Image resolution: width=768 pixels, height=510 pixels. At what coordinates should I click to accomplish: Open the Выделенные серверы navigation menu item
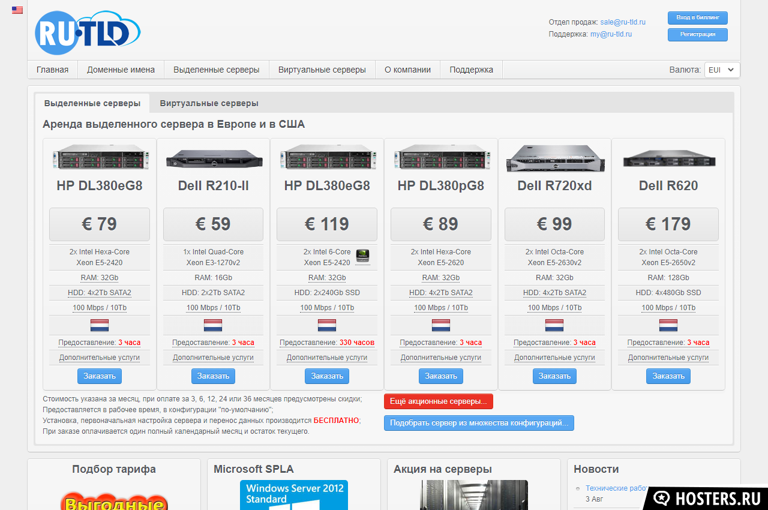pos(217,70)
